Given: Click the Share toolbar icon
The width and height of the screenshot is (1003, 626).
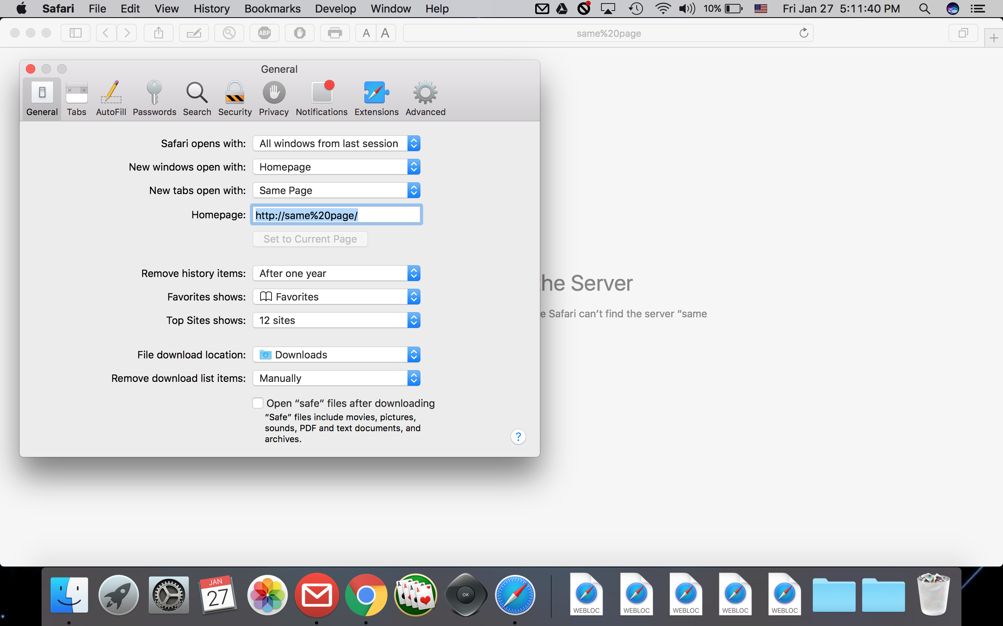Looking at the screenshot, I should [x=159, y=33].
